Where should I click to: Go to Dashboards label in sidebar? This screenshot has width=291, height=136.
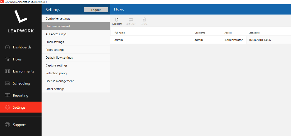tap(22, 47)
